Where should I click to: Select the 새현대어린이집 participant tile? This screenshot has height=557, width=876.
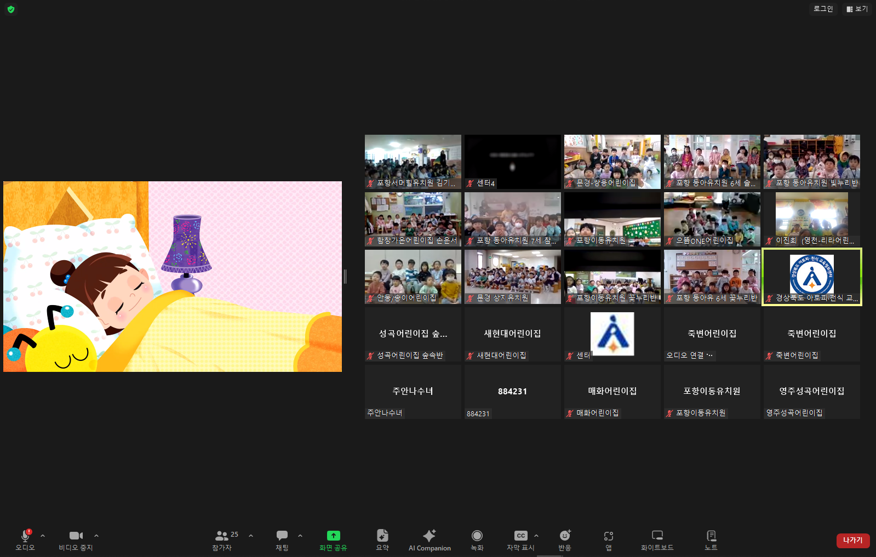513,334
